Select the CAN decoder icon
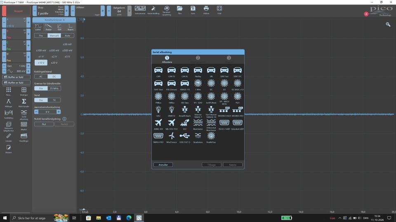396x222 pixels. click(158, 70)
